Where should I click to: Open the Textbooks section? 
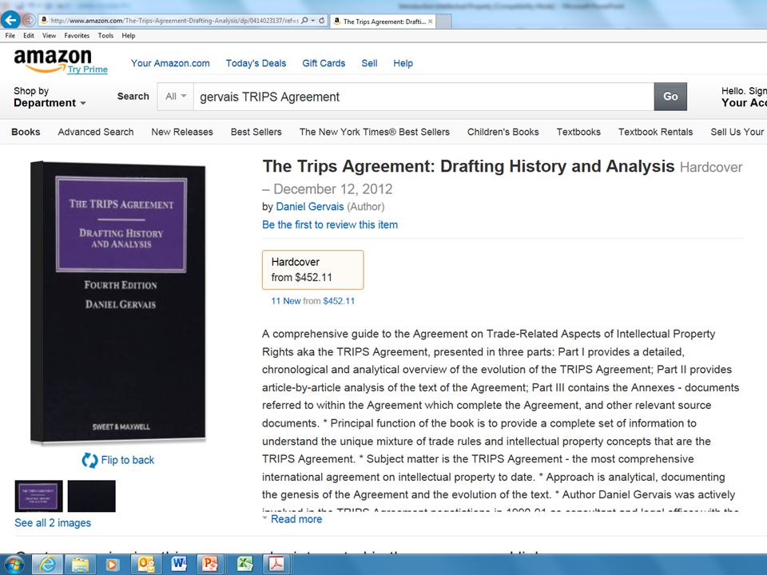(578, 132)
